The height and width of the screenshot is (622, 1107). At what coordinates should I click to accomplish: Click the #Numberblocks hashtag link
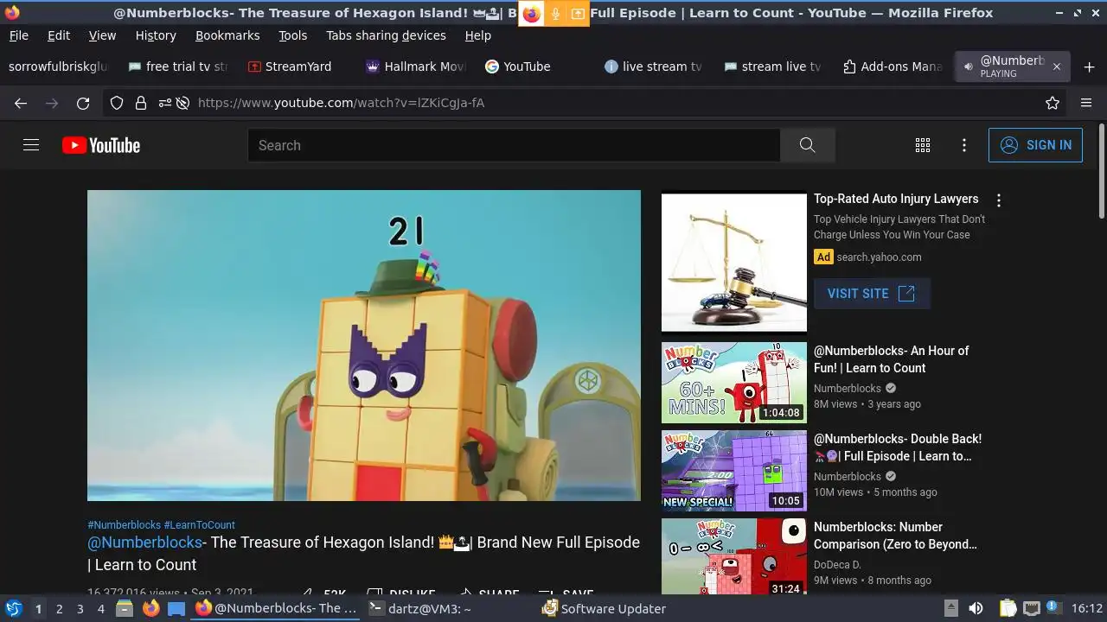click(x=124, y=525)
